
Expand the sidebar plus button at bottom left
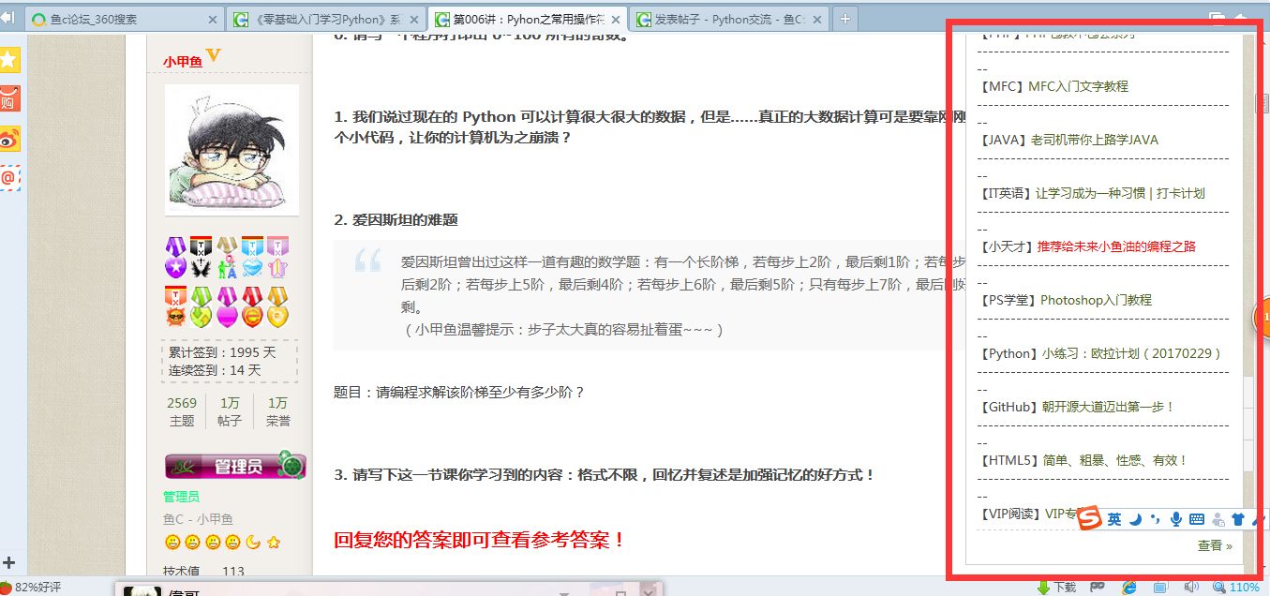click(8, 562)
